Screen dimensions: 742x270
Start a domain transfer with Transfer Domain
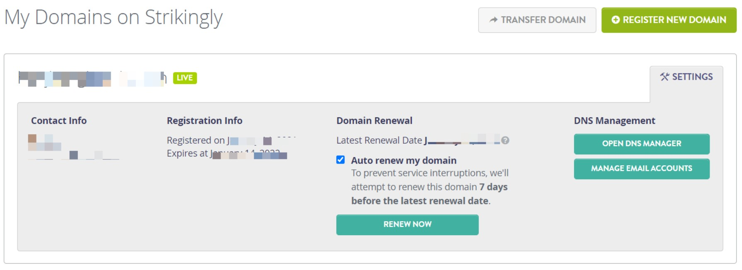click(x=537, y=19)
